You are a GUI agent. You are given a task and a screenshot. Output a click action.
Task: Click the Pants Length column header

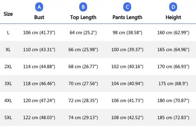coord(127,17)
